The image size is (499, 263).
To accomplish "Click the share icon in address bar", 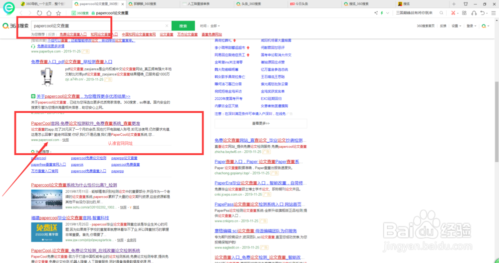I will click(x=376, y=13).
